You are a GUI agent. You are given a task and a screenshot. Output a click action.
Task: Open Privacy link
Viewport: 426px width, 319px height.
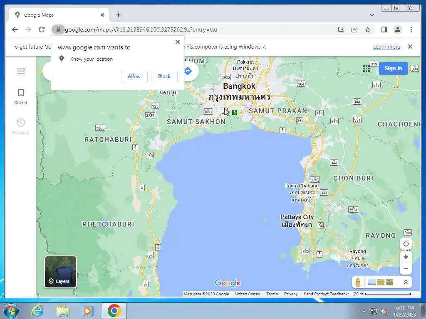pos(291,294)
